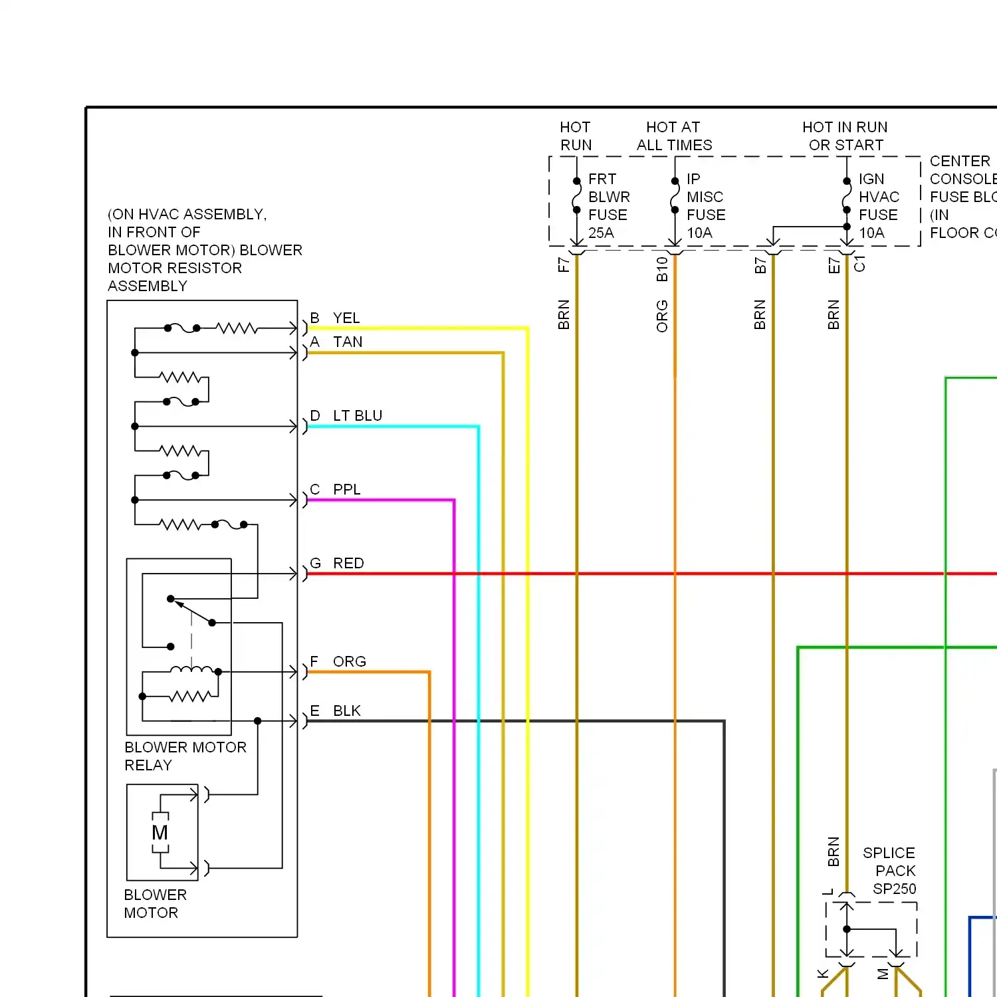The height and width of the screenshot is (997, 997).
Task: Click the resistor symbol on pin B line
Action: (x=237, y=328)
